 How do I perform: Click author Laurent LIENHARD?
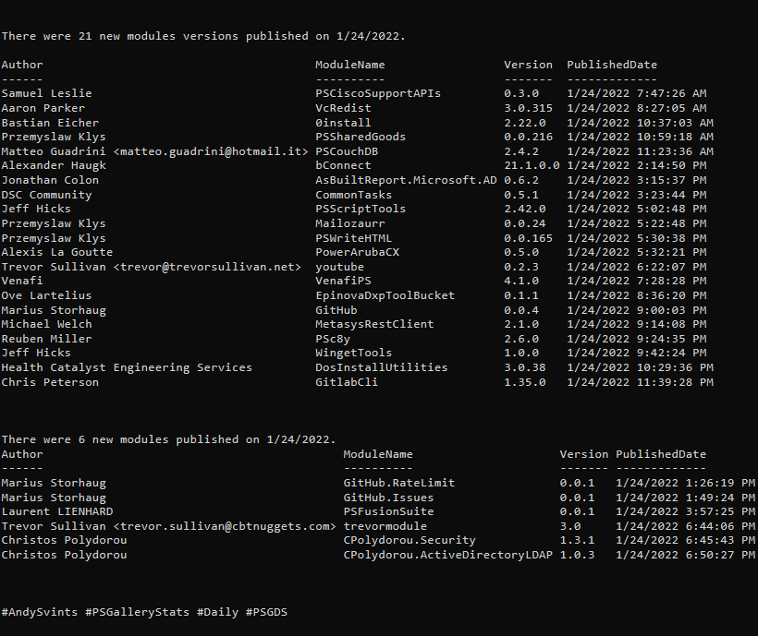point(57,511)
